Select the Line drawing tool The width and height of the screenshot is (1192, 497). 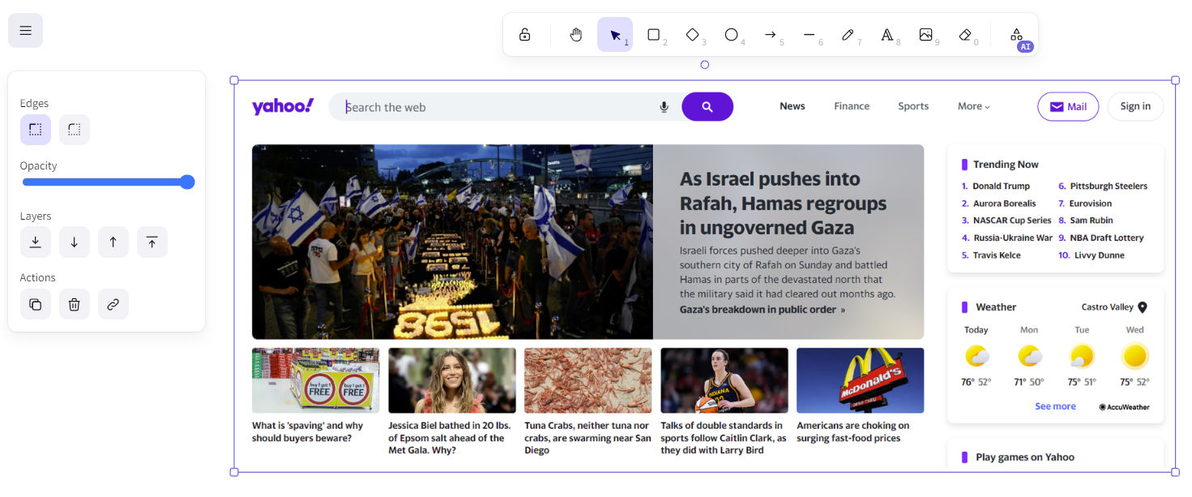[x=810, y=35]
